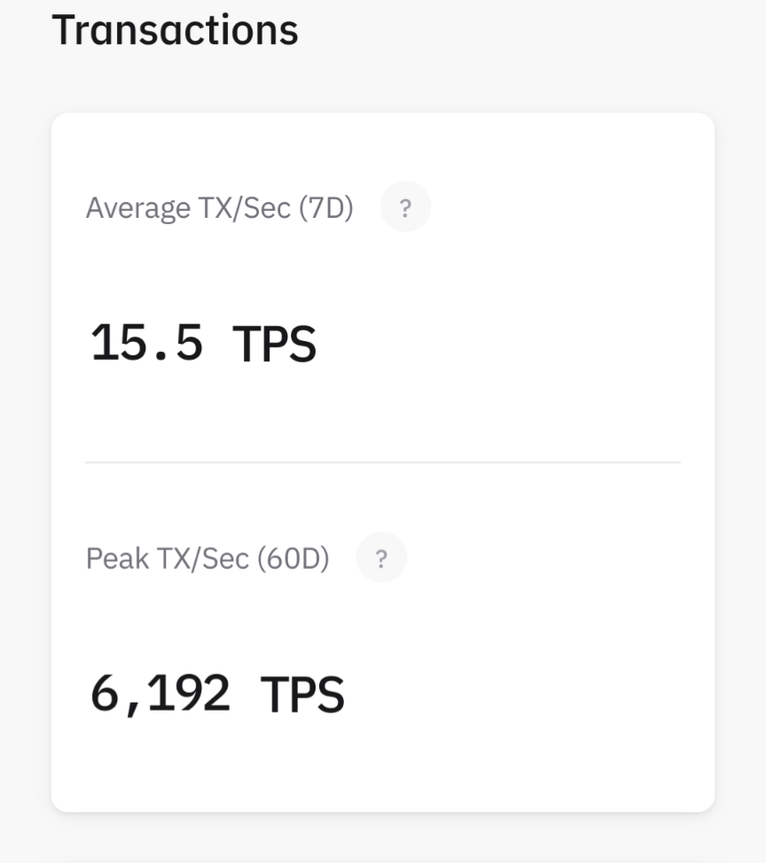Click the word Average in the label
The width and height of the screenshot is (766, 863).
click(137, 209)
